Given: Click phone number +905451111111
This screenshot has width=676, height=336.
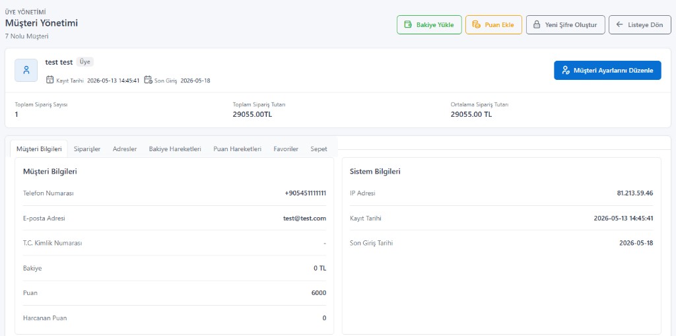Looking at the screenshot, I should coord(305,193).
